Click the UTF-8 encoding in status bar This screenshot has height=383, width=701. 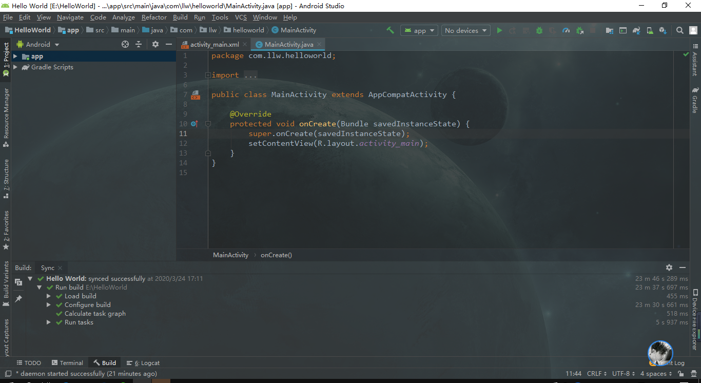tap(624, 374)
